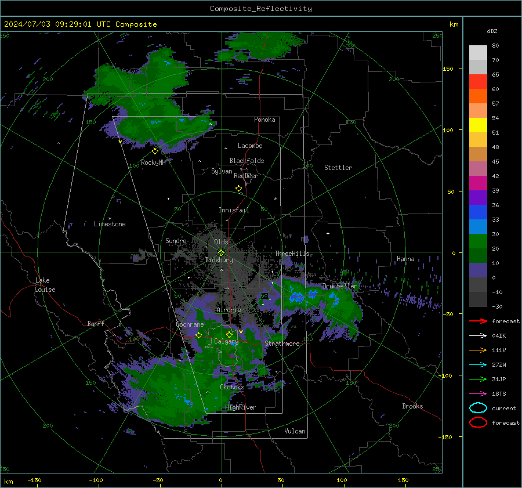The image size is (522, 488).
Task: Click the cyan current ellipse icon
Action: 478,408
